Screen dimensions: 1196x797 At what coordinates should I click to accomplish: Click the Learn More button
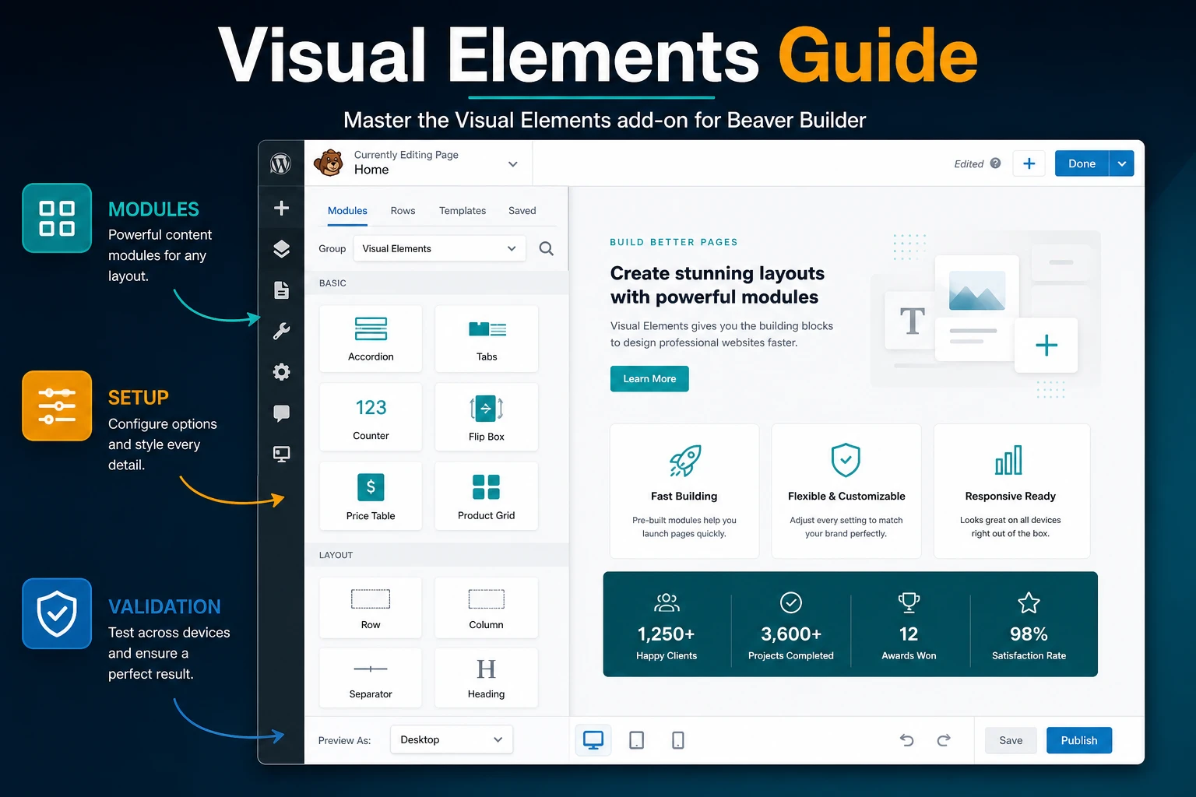(649, 379)
